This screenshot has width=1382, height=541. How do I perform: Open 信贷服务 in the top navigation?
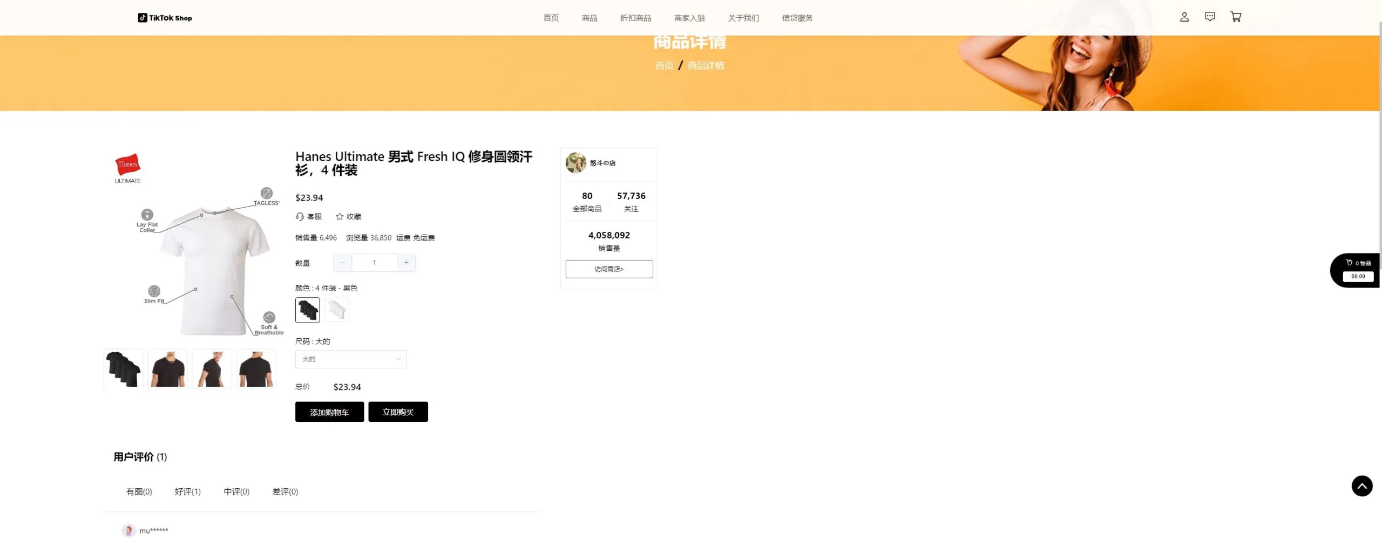[x=797, y=18]
